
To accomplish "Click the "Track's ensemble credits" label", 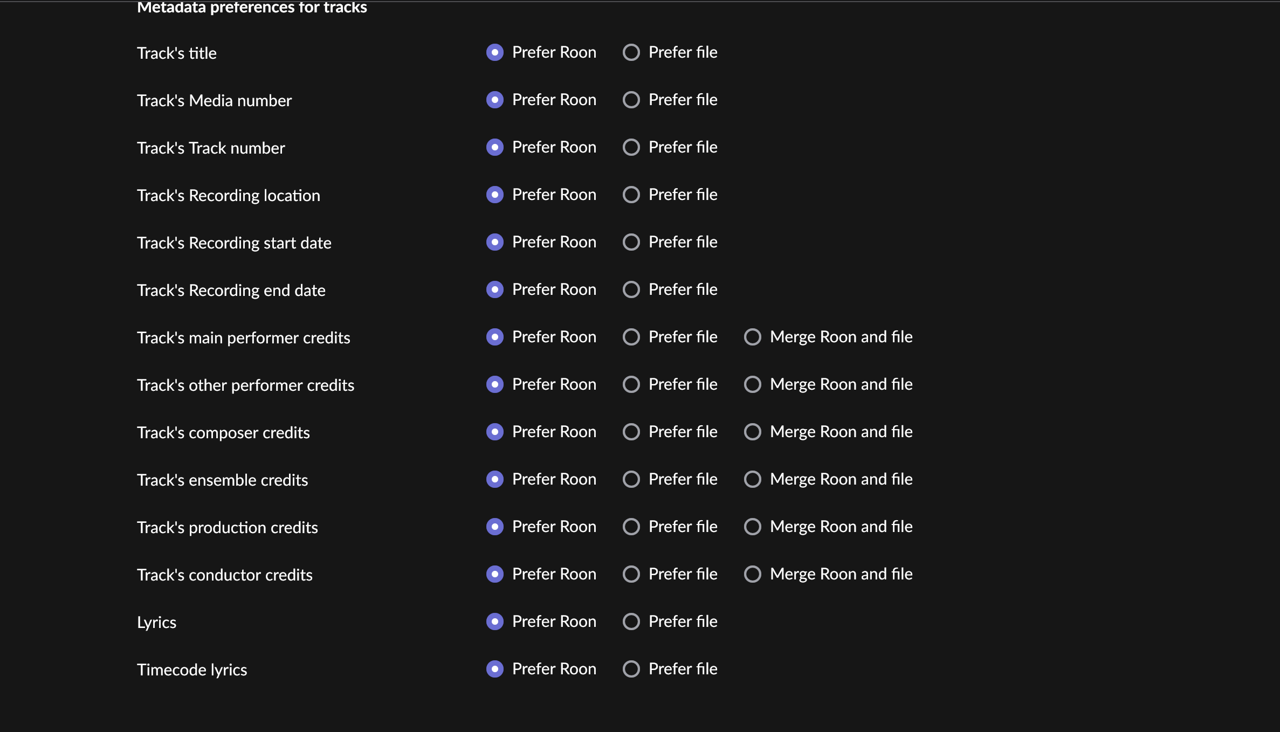I will [x=223, y=480].
